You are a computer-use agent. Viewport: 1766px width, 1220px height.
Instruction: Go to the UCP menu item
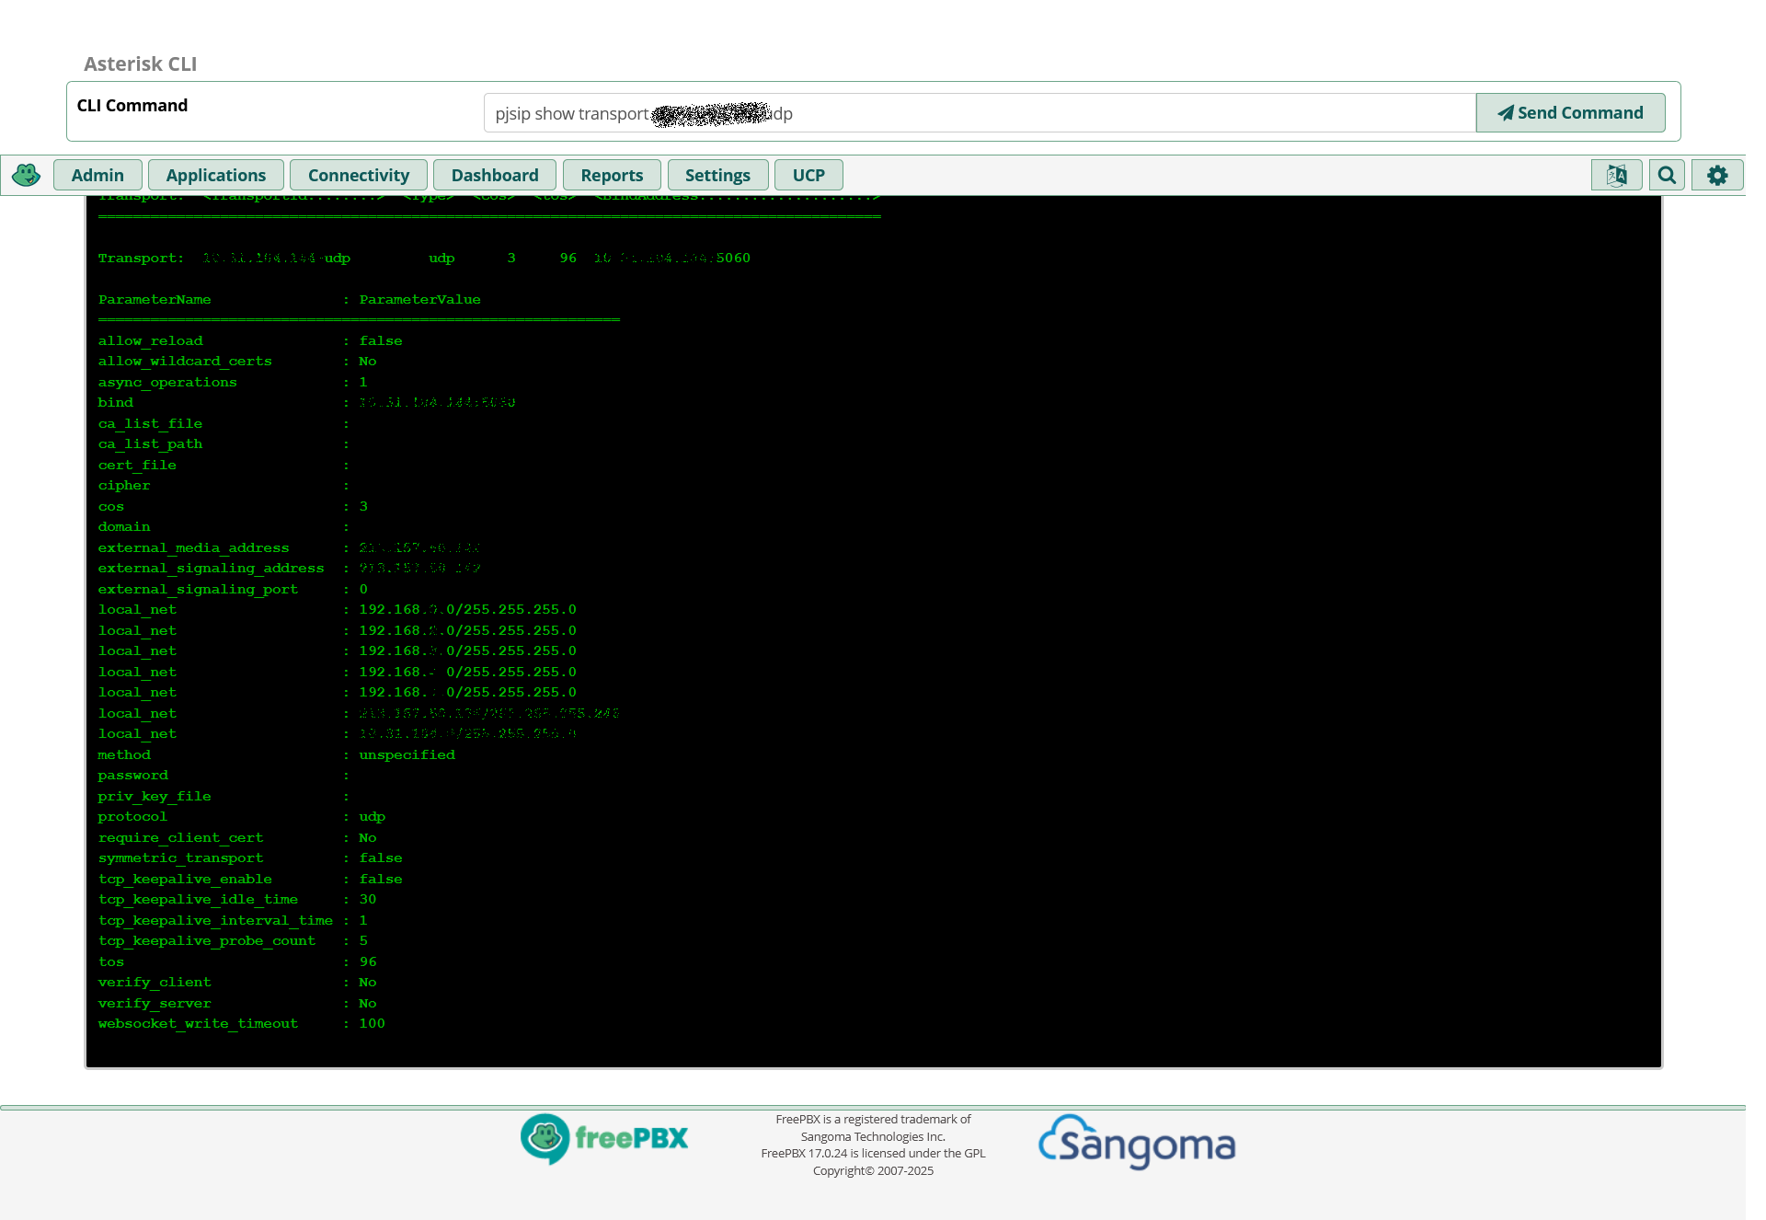click(x=808, y=175)
